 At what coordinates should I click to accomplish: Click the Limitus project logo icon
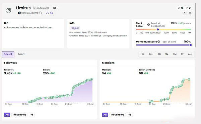9,10
